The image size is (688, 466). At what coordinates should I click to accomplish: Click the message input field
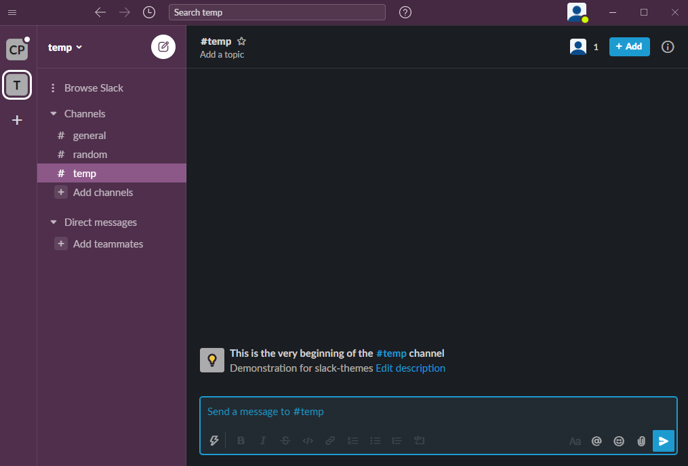pyautogui.click(x=439, y=412)
